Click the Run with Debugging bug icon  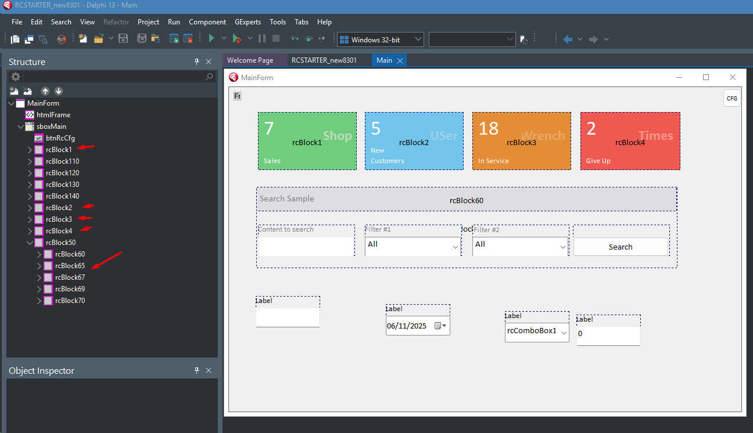pos(236,39)
